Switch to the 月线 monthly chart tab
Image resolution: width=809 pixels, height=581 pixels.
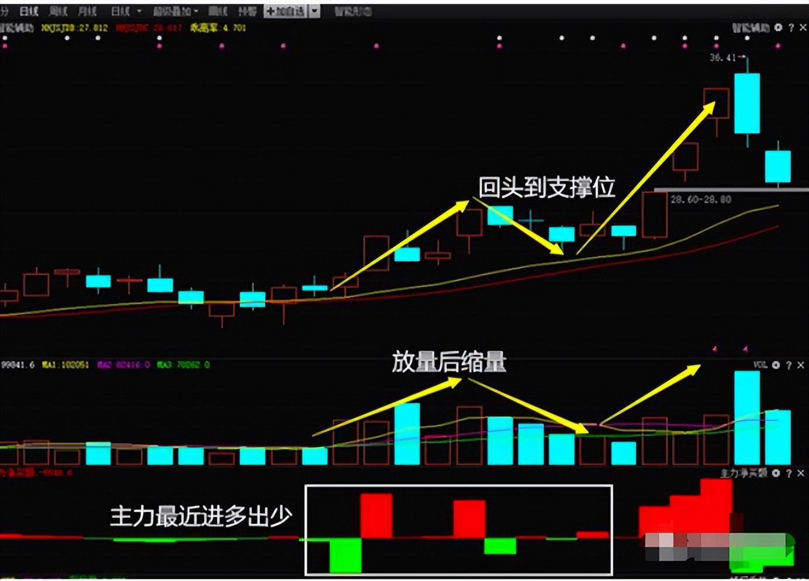point(87,11)
